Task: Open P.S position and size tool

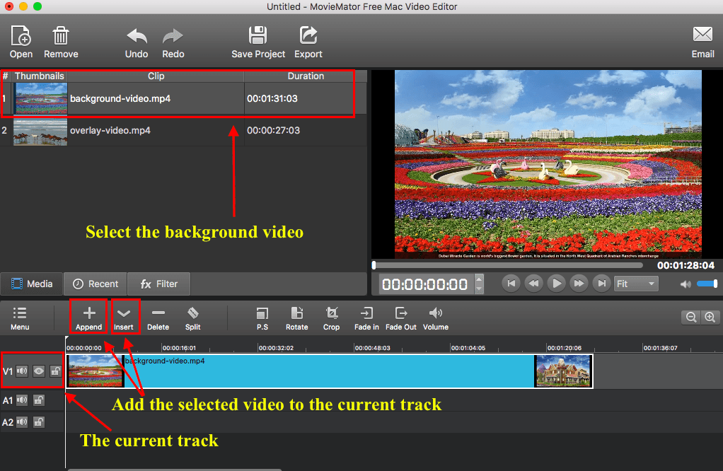Action: pos(262,318)
